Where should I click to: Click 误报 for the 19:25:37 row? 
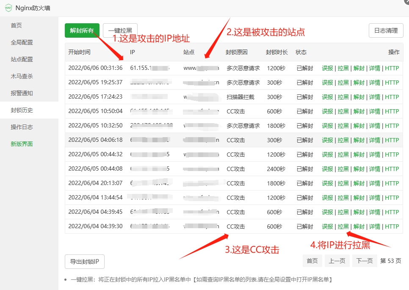327,83
